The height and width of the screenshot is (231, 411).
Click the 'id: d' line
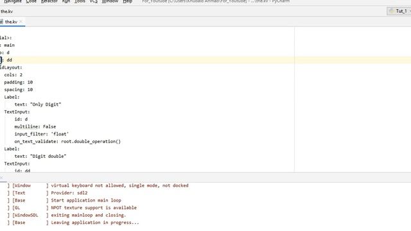[21, 119]
